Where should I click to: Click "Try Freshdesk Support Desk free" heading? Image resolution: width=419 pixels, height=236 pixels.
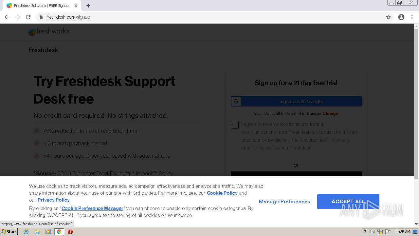pos(104,90)
